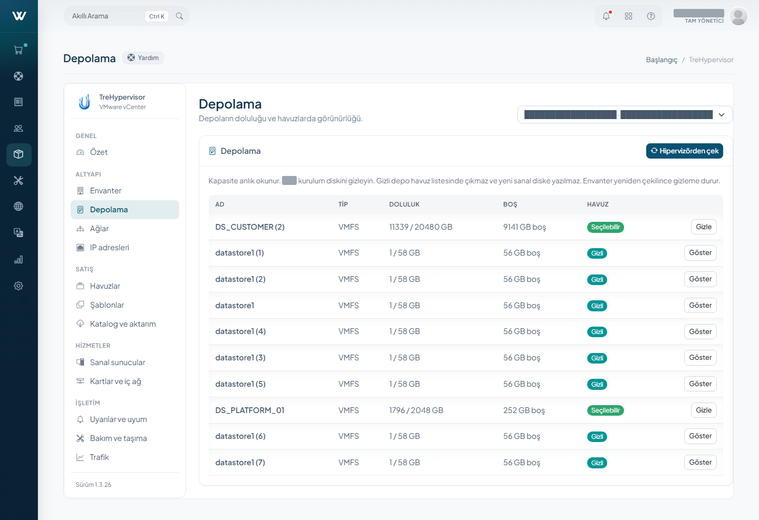Focus the Akıllı Arama search field
The width and height of the screenshot is (759, 520).
pyautogui.click(x=126, y=16)
